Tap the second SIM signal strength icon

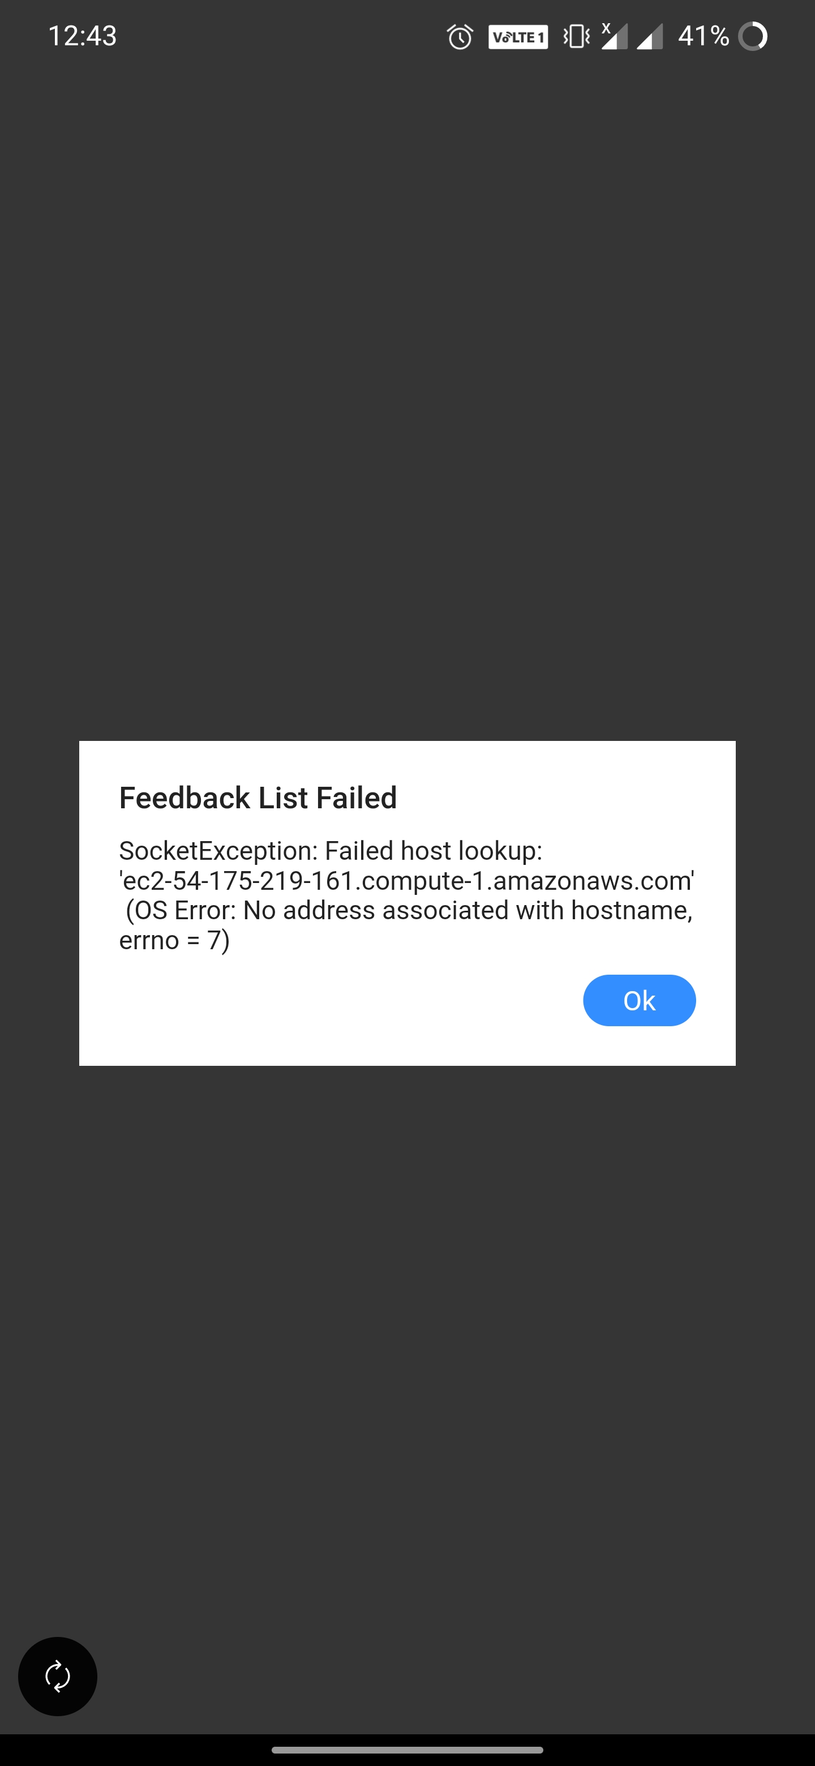pos(649,36)
